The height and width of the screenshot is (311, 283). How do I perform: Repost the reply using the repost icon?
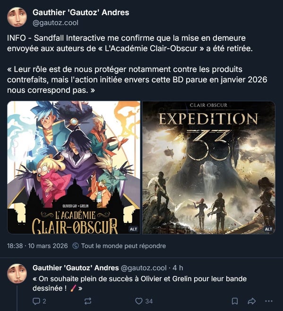pyautogui.click(x=88, y=301)
